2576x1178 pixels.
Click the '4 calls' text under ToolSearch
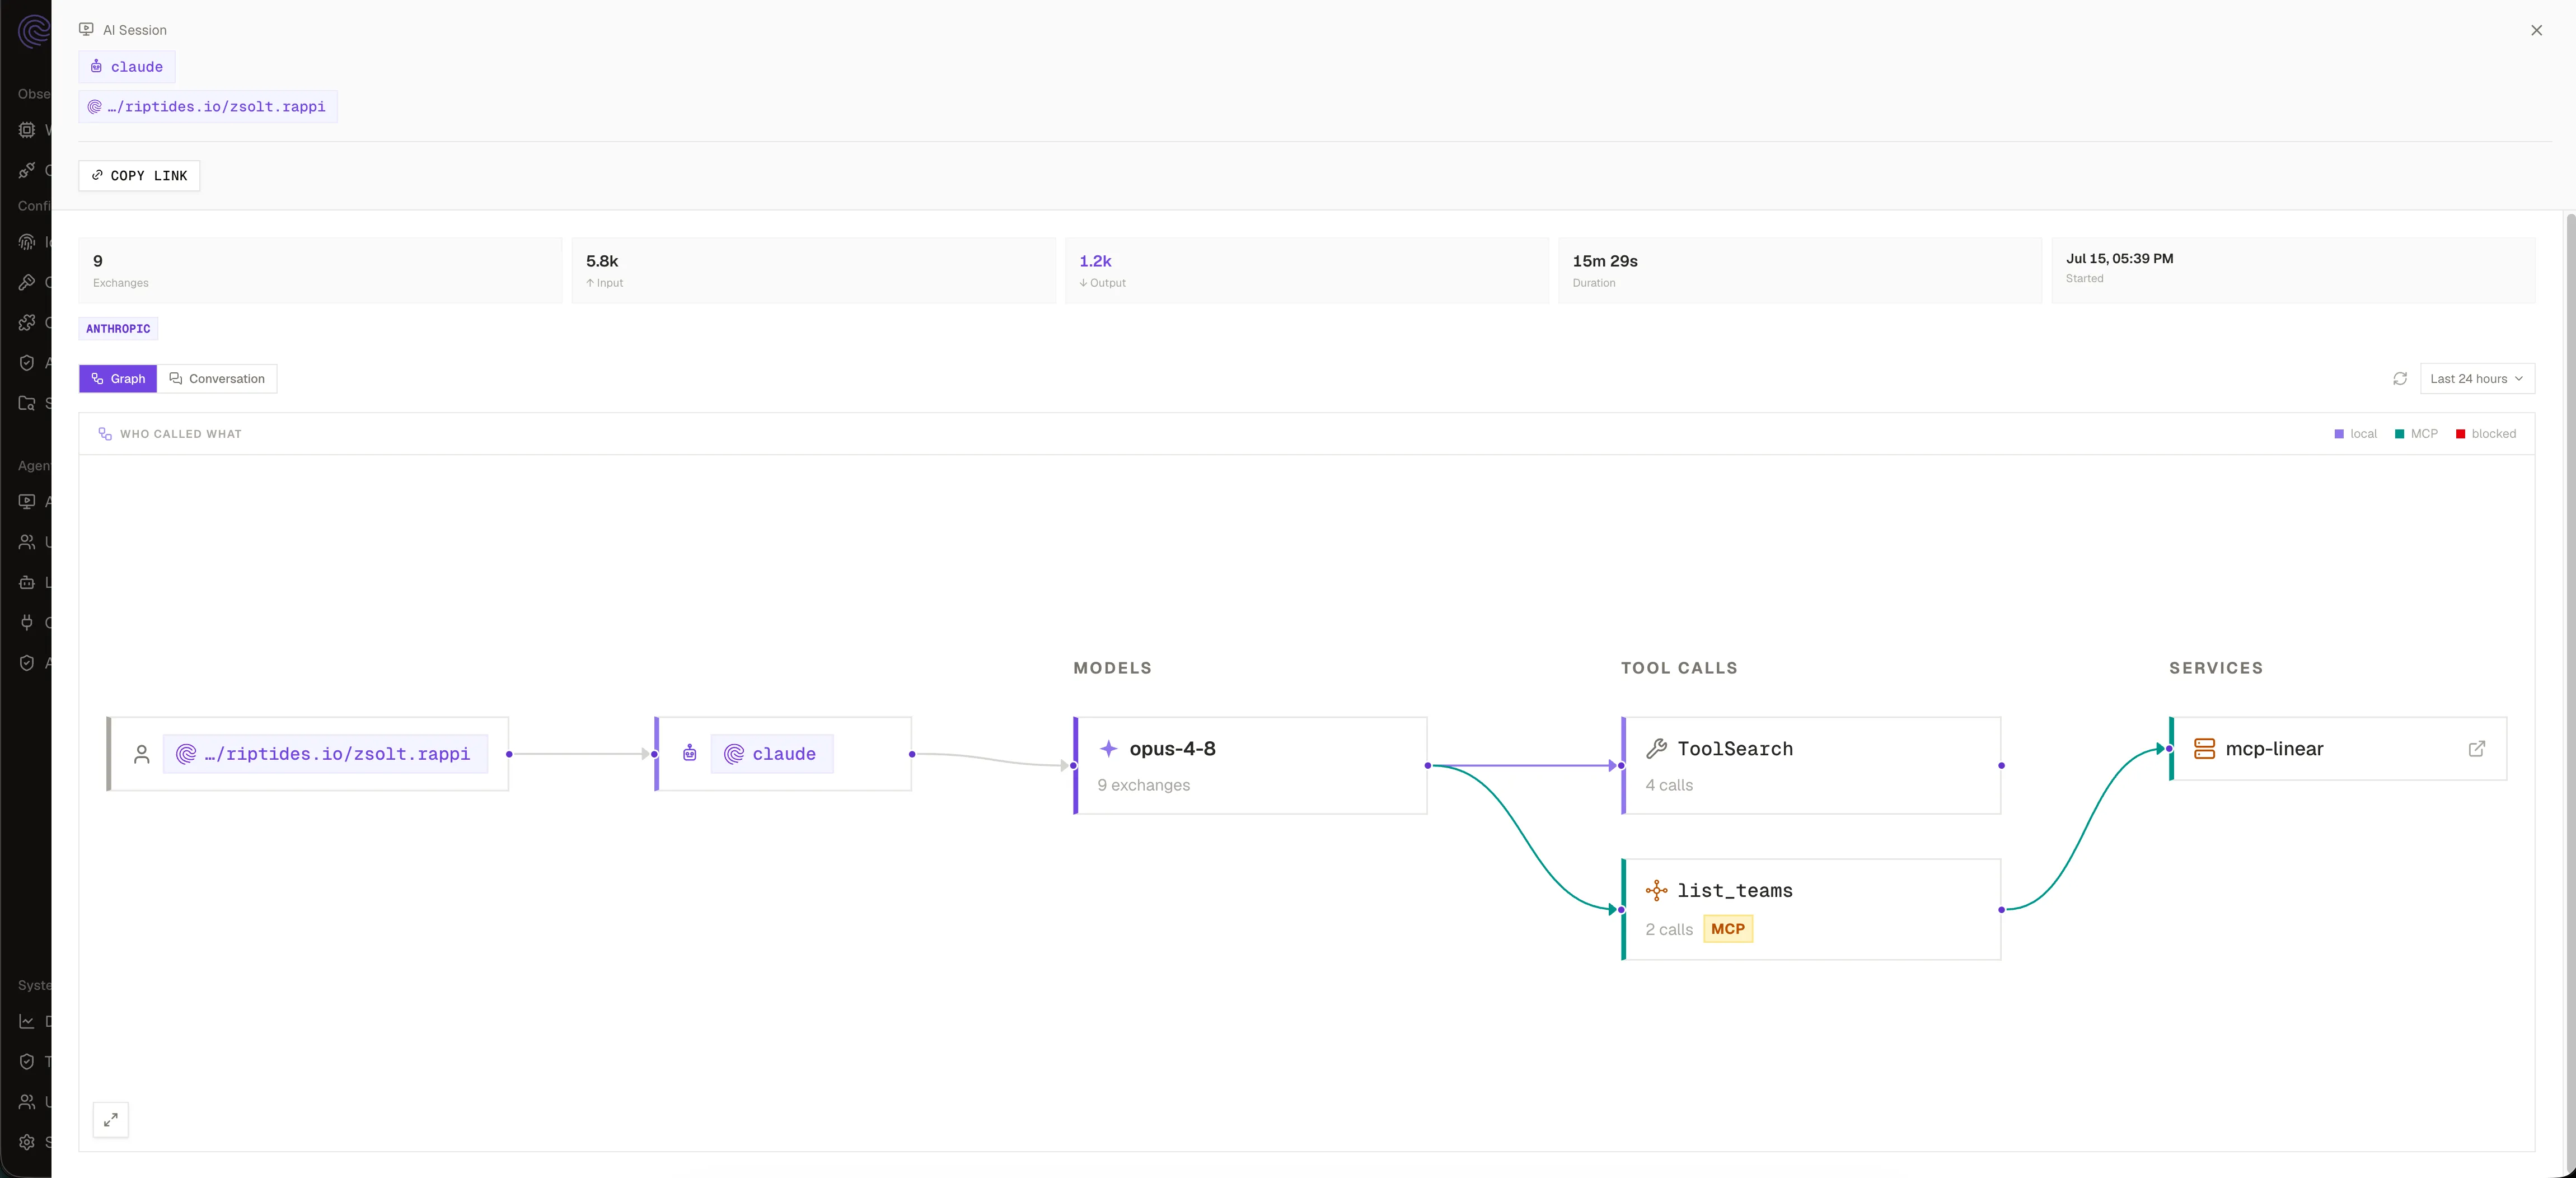1669,785
